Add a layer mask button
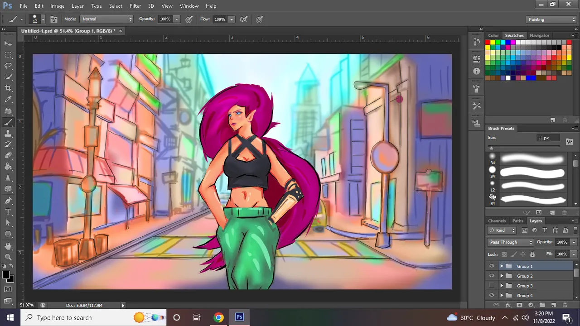Screen dimensions: 580x326 click(x=519, y=305)
